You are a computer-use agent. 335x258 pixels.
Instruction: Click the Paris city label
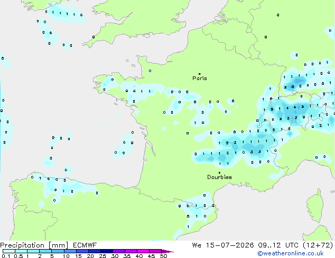[x=200, y=78]
